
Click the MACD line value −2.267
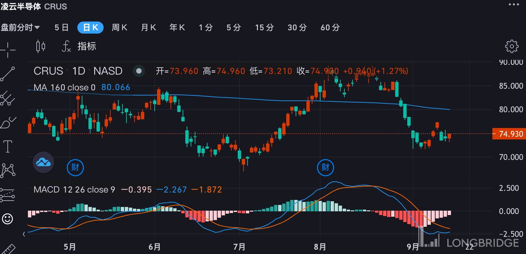[x=172, y=190]
